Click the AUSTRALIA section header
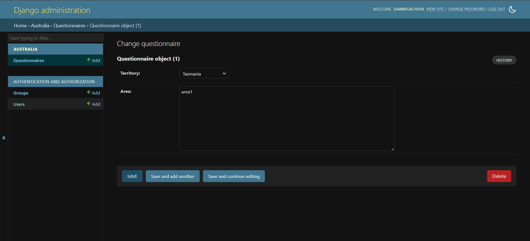530x241 pixels. [25, 49]
